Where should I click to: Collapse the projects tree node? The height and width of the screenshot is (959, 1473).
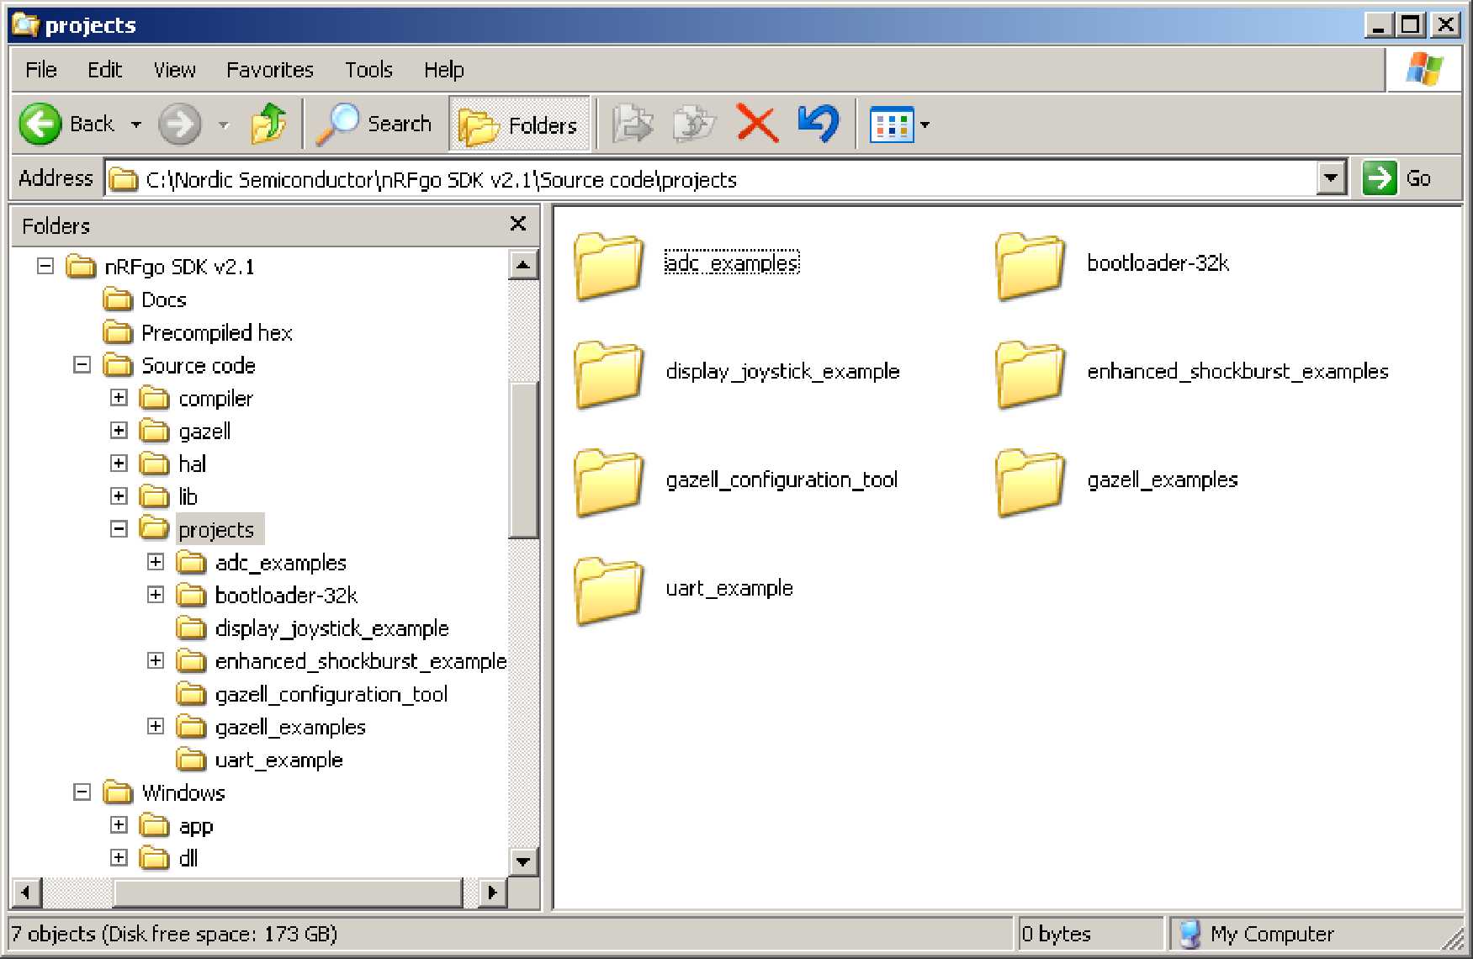tap(119, 529)
